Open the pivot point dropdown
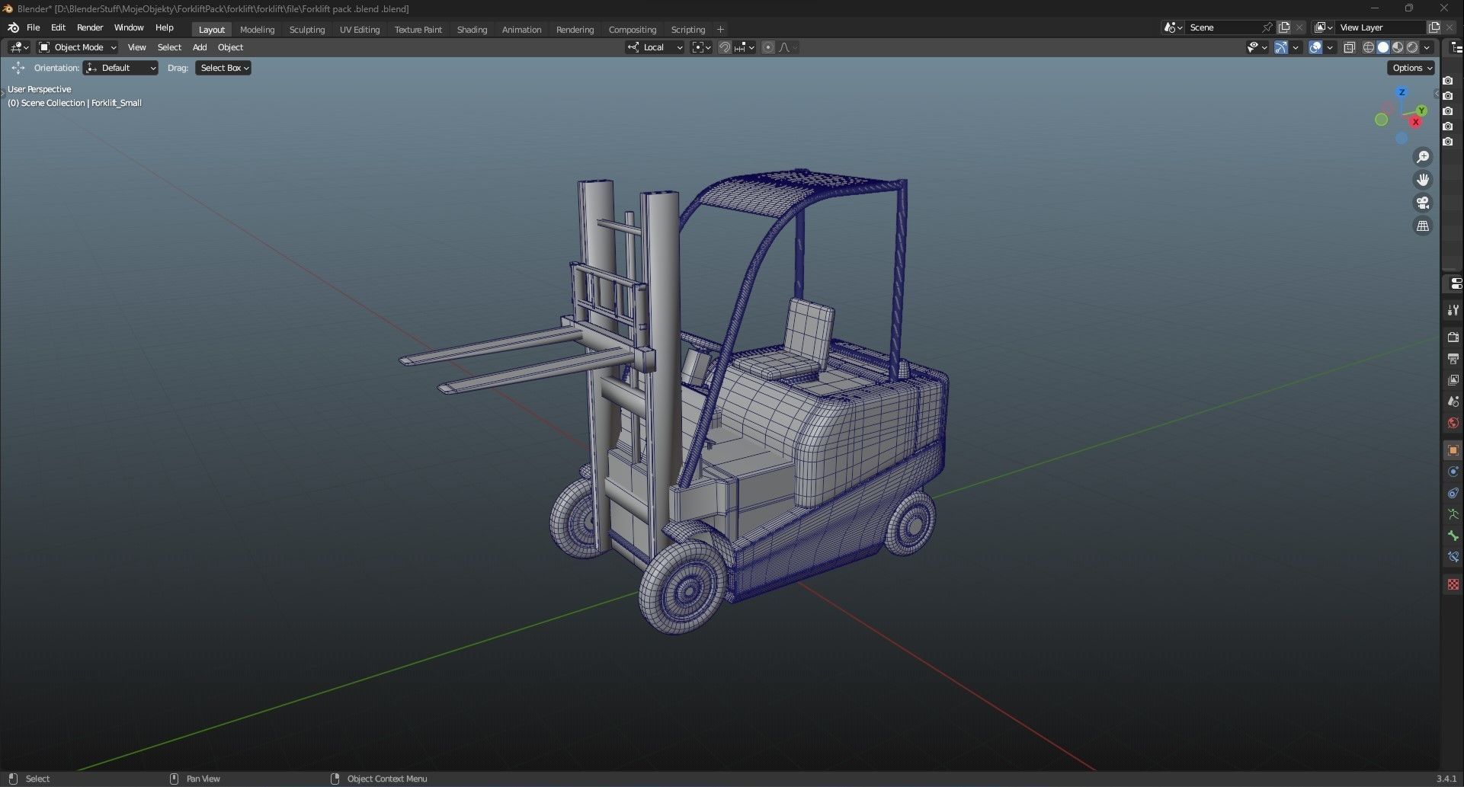 pyautogui.click(x=701, y=47)
